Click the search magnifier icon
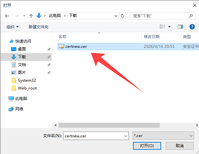 191,16
